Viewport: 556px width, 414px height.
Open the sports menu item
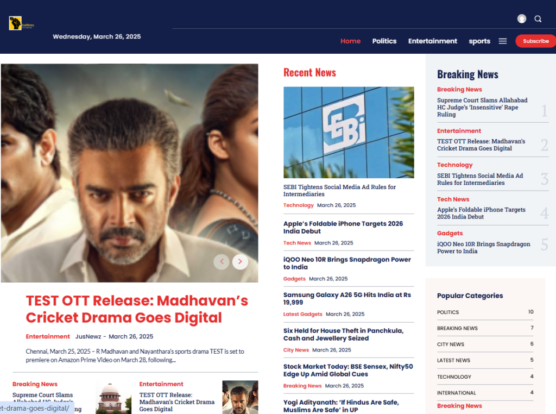(479, 41)
